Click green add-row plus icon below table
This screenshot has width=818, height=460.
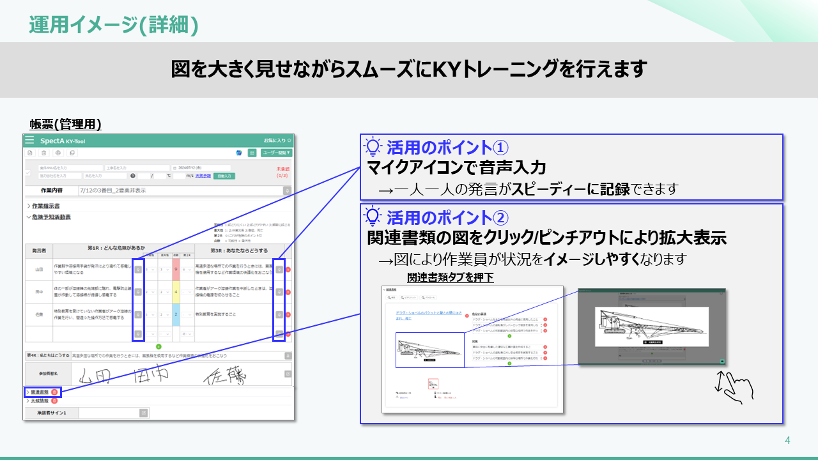(158, 346)
